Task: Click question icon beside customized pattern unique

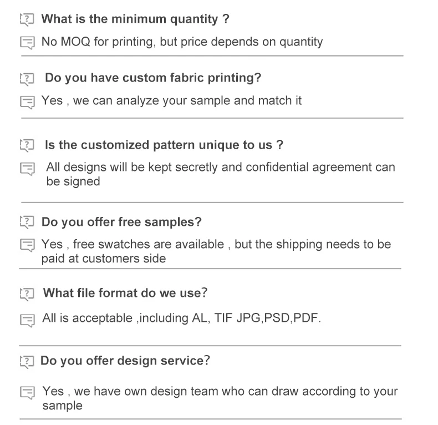Action: pyautogui.click(x=27, y=146)
